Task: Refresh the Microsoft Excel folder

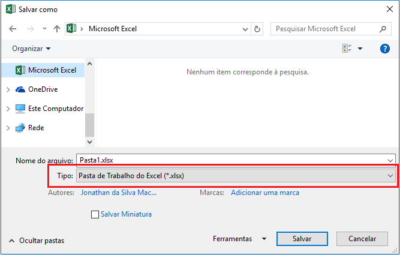Action: [257, 29]
